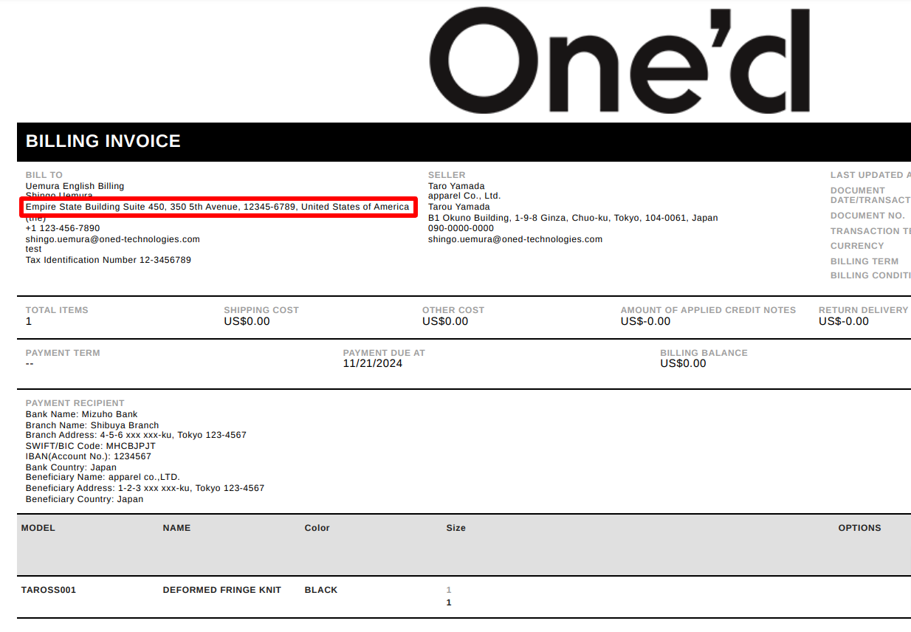Select the payment due date 11/21/2024

click(x=373, y=363)
